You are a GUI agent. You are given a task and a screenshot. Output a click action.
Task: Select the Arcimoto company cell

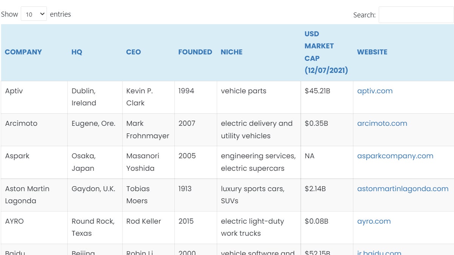[34, 130]
